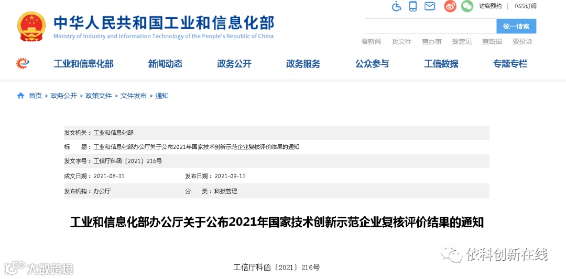Go to 政务公开 in breadcrumb
566x279 pixels.
click(63, 96)
